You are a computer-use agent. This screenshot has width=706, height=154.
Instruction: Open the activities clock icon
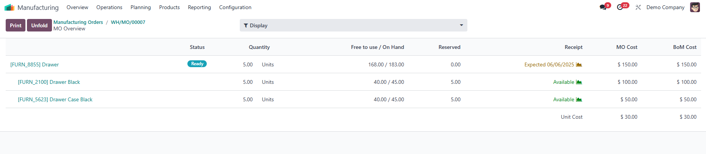pos(620,7)
